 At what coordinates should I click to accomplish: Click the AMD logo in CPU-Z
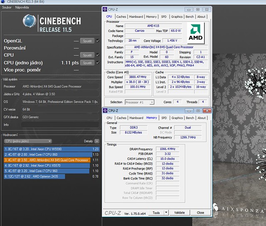[x=196, y=33]
